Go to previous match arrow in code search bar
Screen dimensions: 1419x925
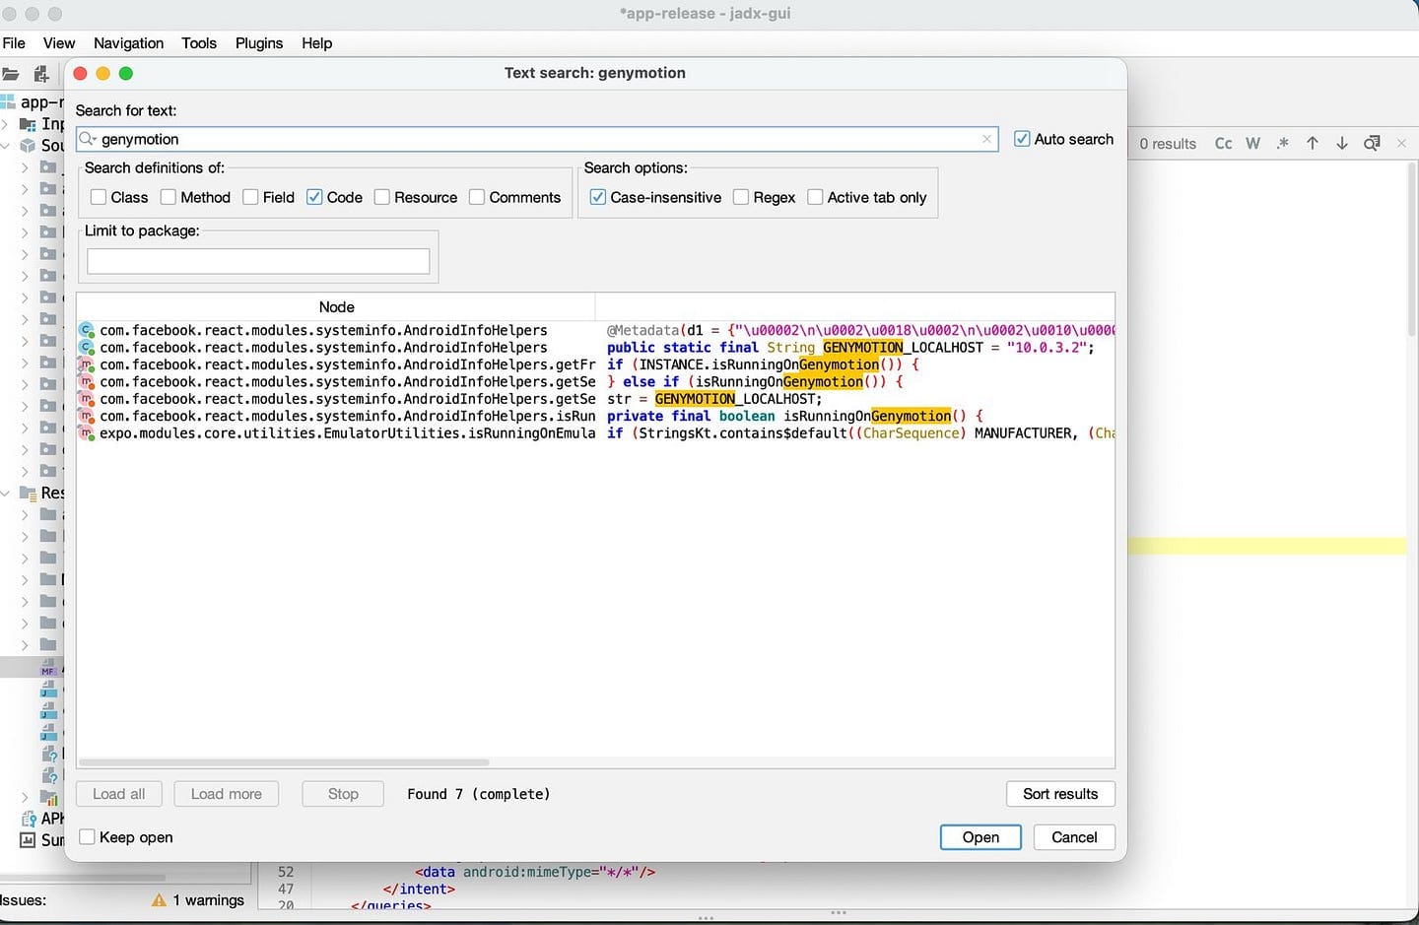point(1313,144)
